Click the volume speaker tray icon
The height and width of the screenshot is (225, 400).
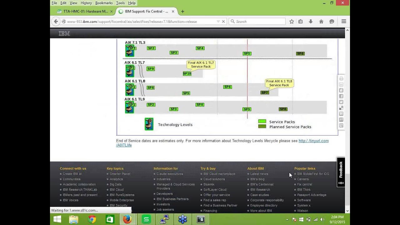pyautogui.click(x=322, y=219)
